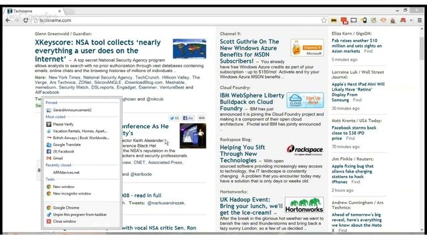The height and width of the screenshot is (240, 427).
Task: Click Find next to Fab story
Action: pyautogui.click(x=368, y=51)
